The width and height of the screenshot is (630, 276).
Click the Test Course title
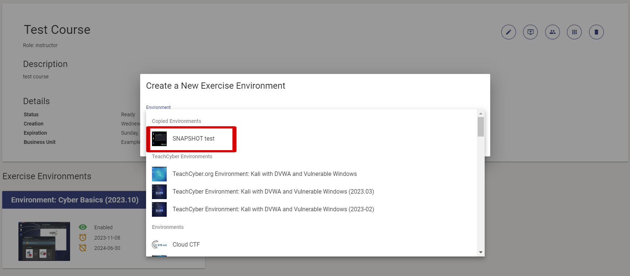click(x=57, y=30)
